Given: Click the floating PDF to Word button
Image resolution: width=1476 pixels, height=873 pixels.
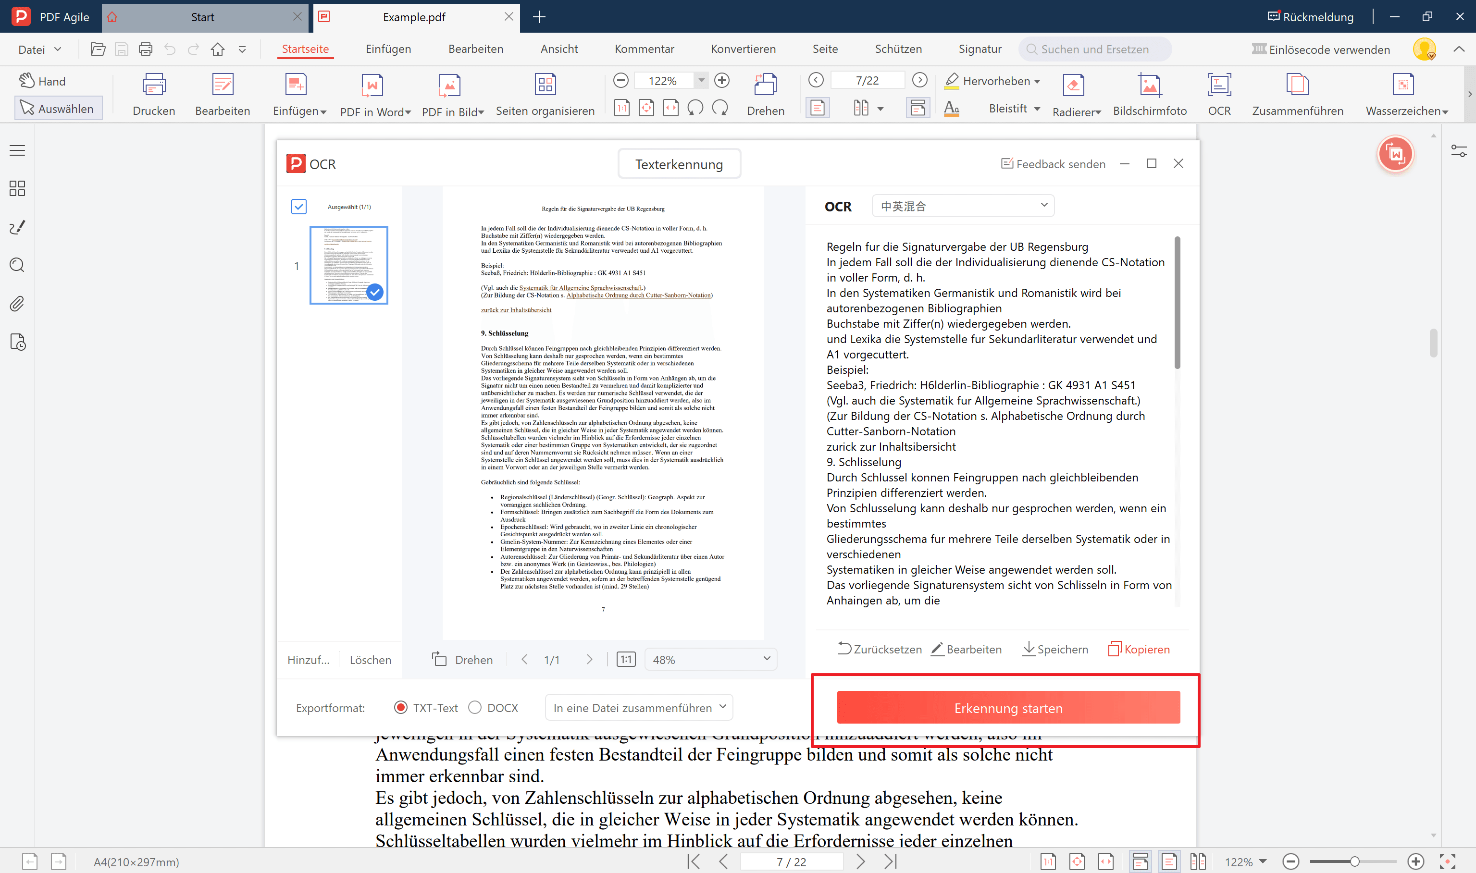Looking at the screenshot, I should [1395, 154].
